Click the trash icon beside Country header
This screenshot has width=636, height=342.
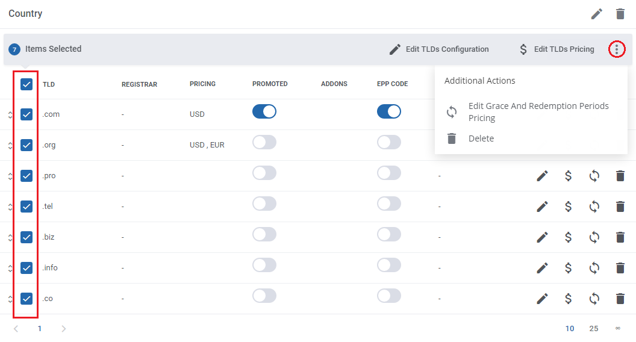click(620, 14)
